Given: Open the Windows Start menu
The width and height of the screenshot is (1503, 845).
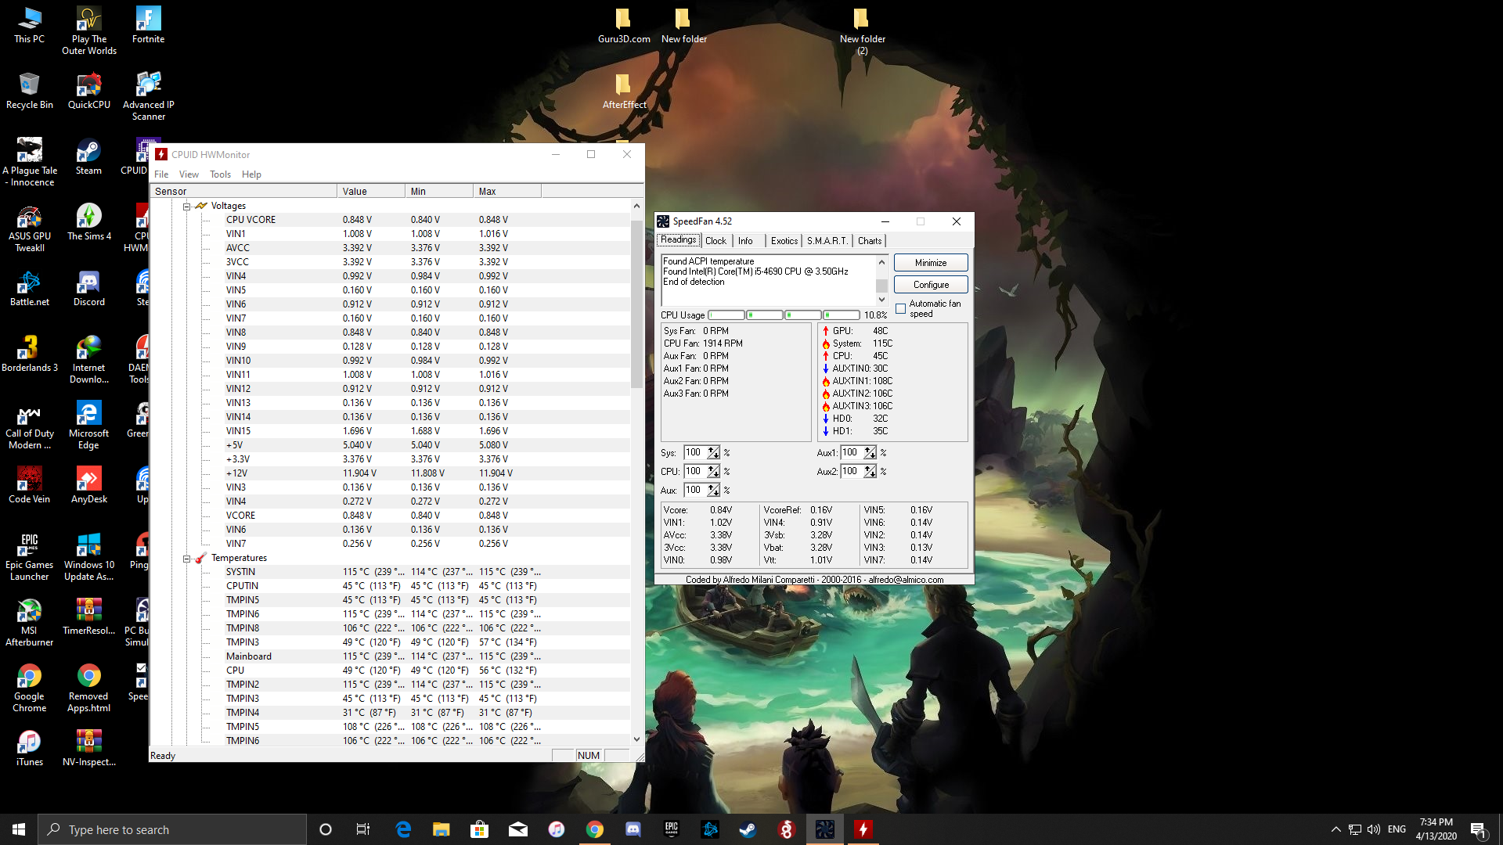Looking at the screenshot, I should click(x=19, y=829).
